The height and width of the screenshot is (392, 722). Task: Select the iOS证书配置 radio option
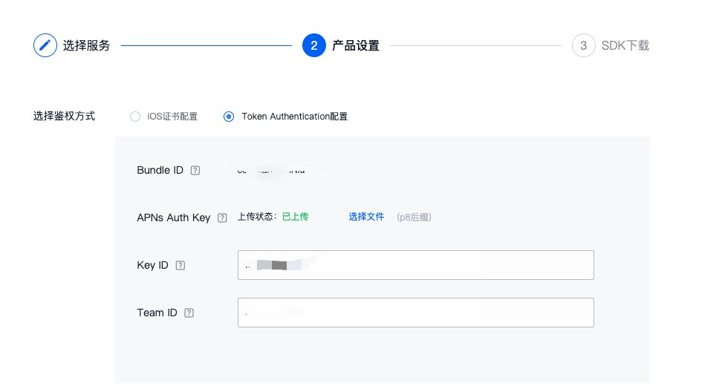tap(134, 117)
